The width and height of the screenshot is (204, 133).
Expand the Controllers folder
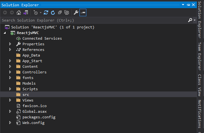click(x=10, y=72)
